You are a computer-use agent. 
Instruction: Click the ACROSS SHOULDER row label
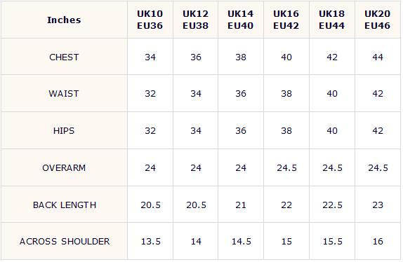pos(65,242)
